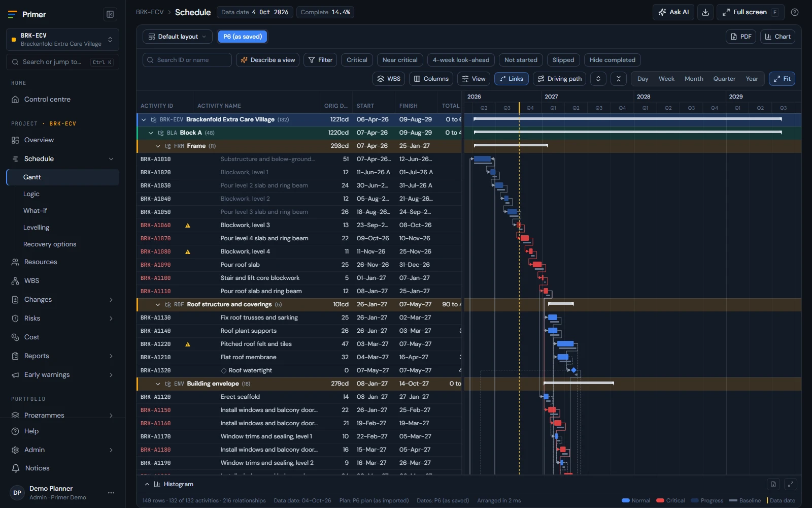Collapse Block A group row

151,133
